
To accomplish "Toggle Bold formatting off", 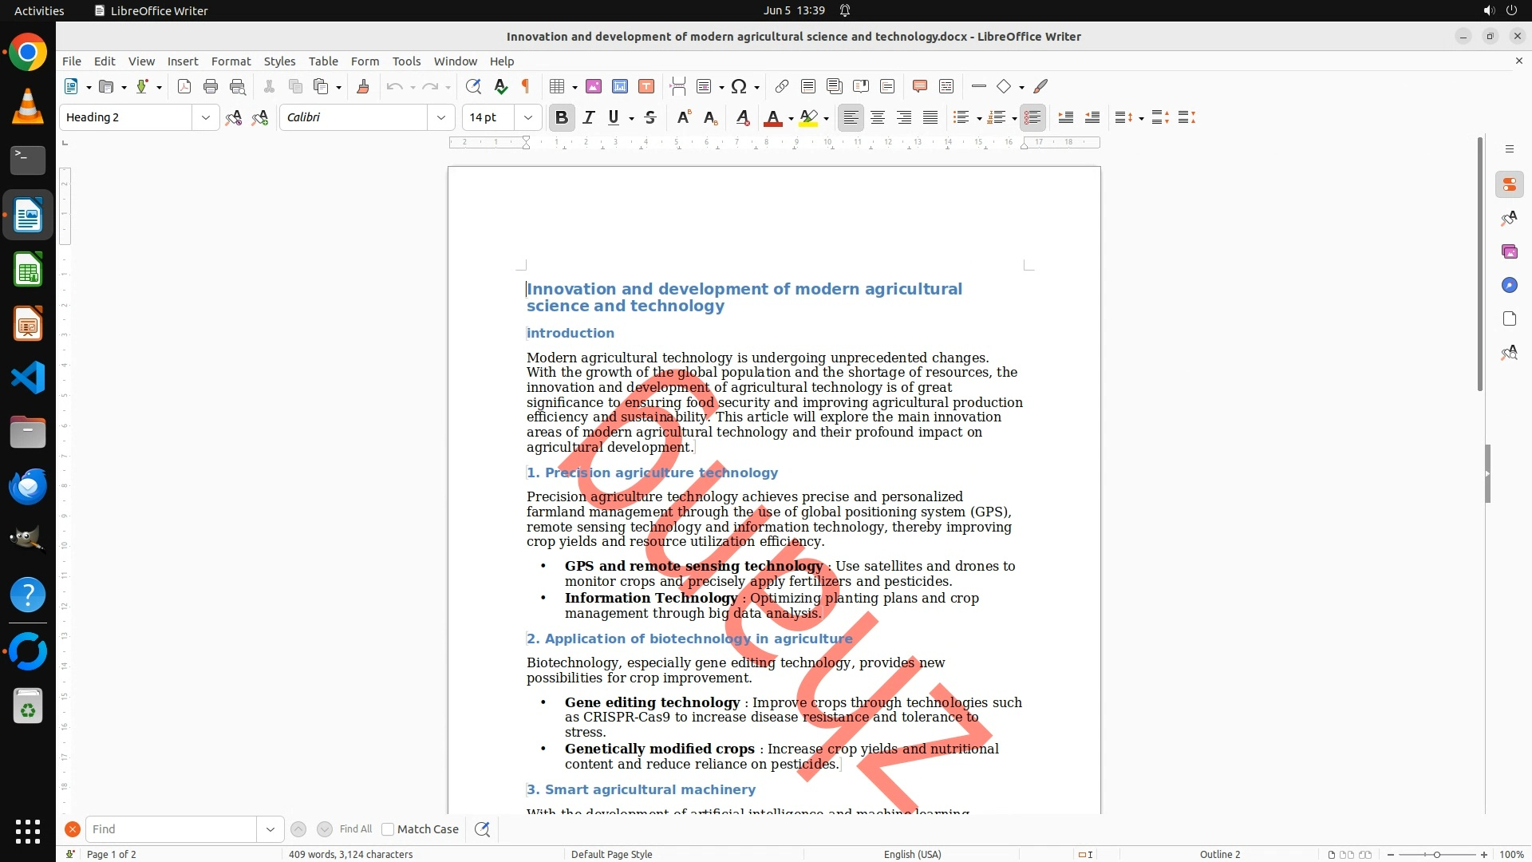I will (x=561, y=117).
